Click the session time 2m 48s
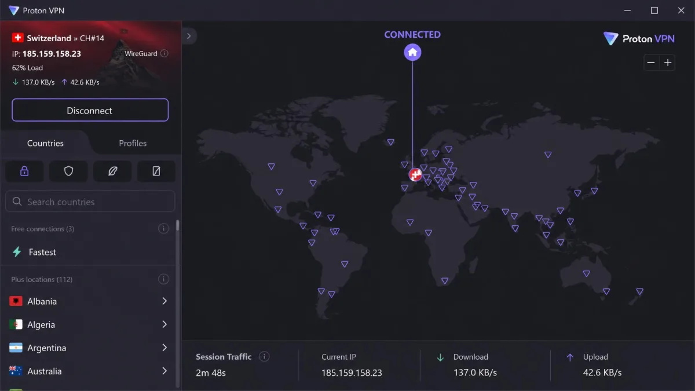Screen dimensions: 695x391 click(x=211, y=372)
